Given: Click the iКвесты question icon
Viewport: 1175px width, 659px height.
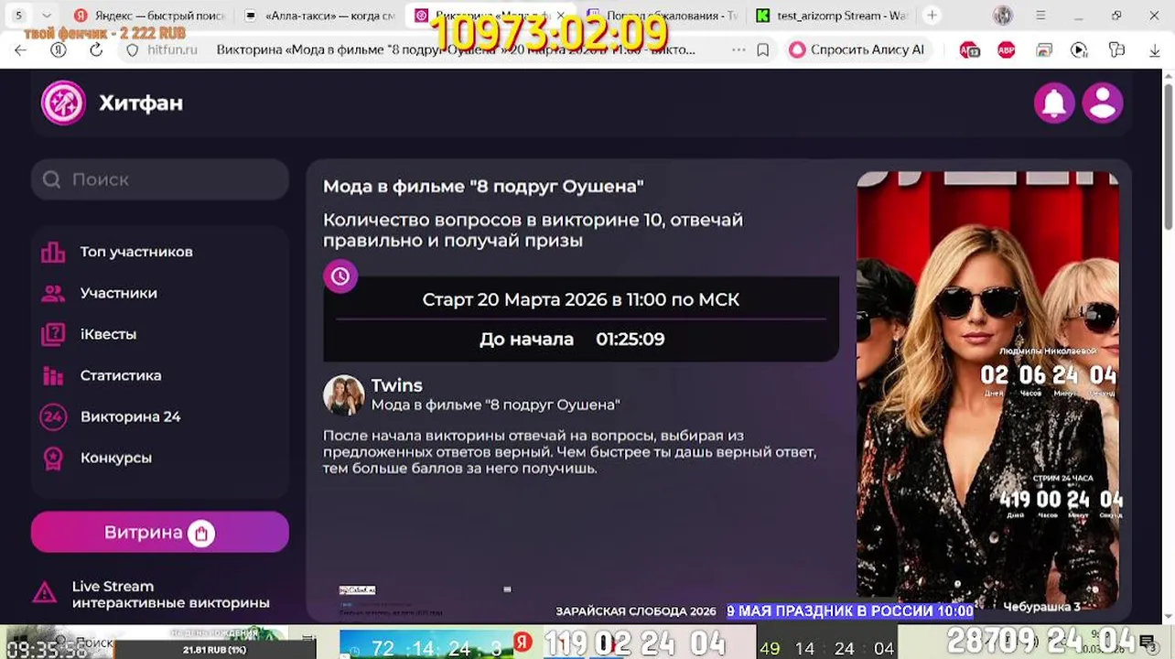Looking at the screenshot, I should (x=53, y=334).
